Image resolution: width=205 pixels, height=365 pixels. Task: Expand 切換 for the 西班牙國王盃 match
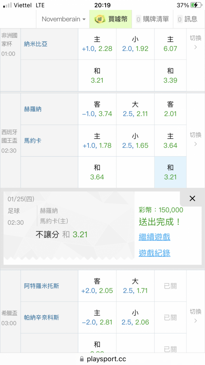pyautogui.click(x=196, y=139)
